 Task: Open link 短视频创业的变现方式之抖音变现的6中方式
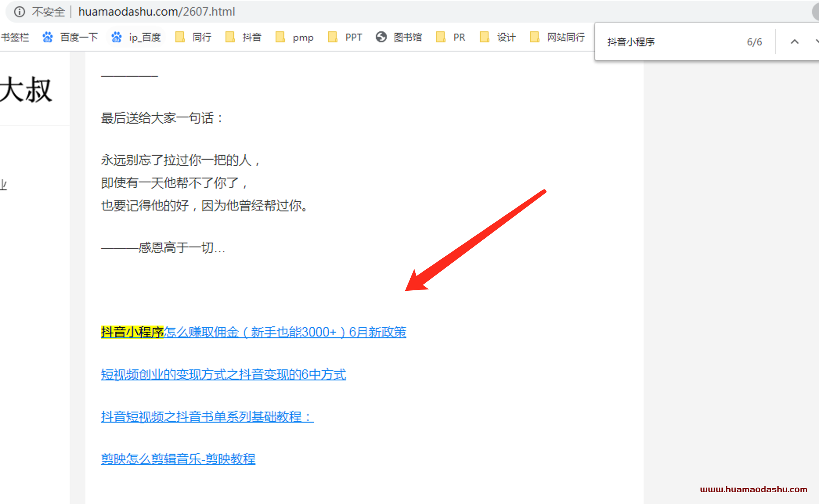coord(224,374)
